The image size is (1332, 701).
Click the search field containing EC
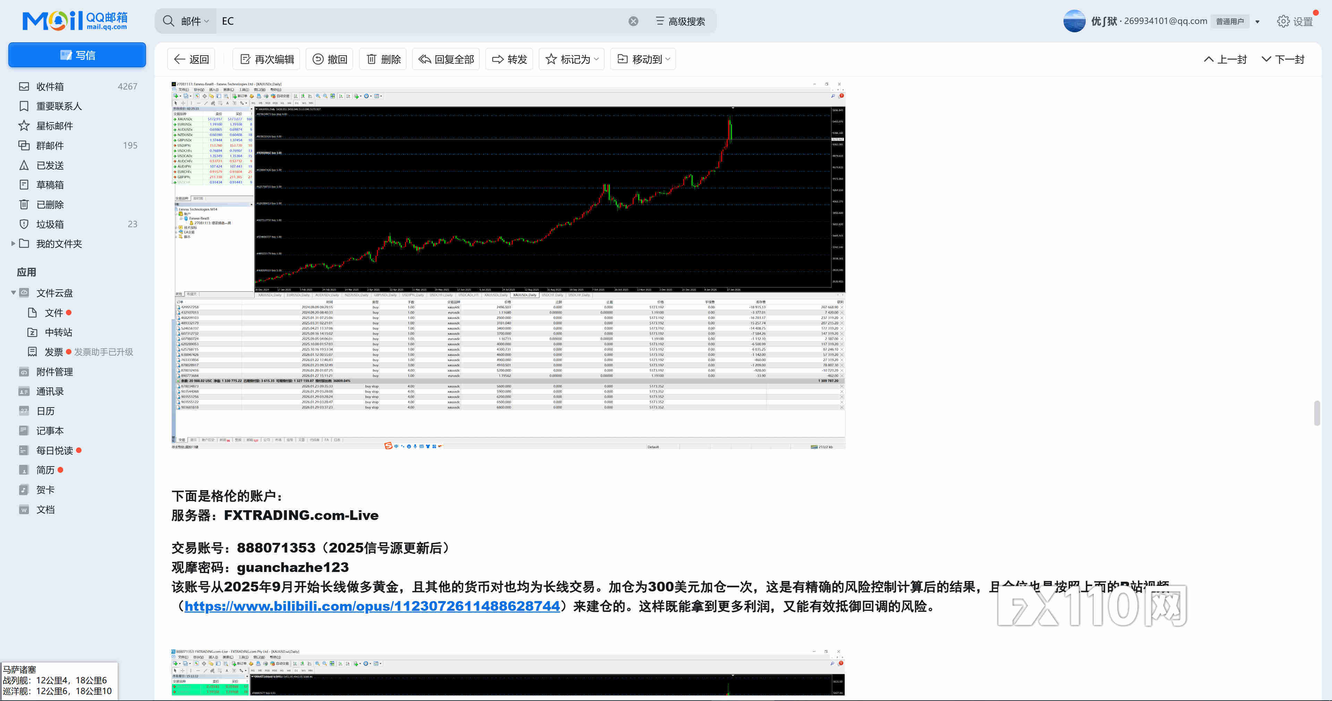421,21
